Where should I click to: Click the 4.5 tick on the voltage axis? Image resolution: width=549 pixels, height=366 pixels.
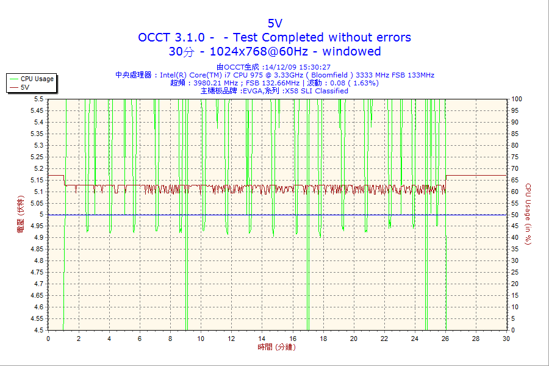click(38, 330)
